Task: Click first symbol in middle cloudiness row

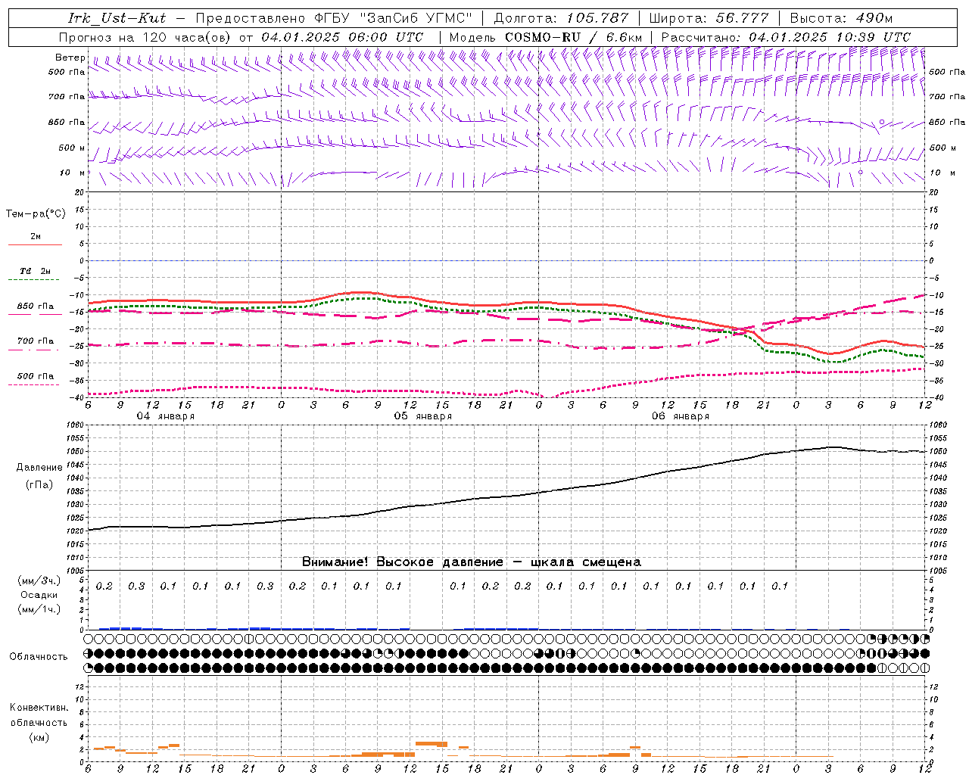Action: 89,653
